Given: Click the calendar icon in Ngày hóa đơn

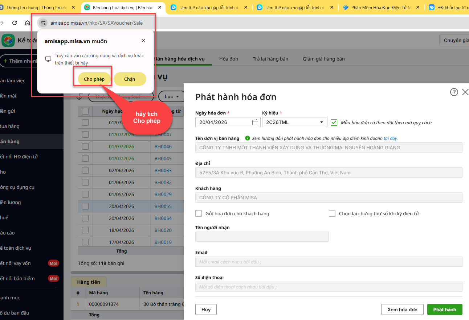Looking at the screenshot, I should pyautogui.click(x=255, y=122).
